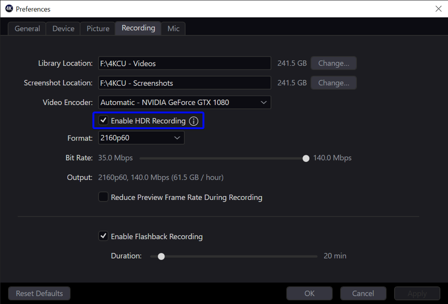Image resolution: width=448 pixels, height=304 pixels.
Task: Confirm preferences with OK
Action: [x=310, y=293]
